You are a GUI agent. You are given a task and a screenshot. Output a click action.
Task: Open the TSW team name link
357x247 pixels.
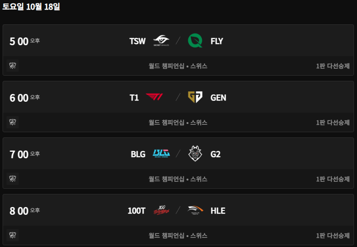point(137,41)
